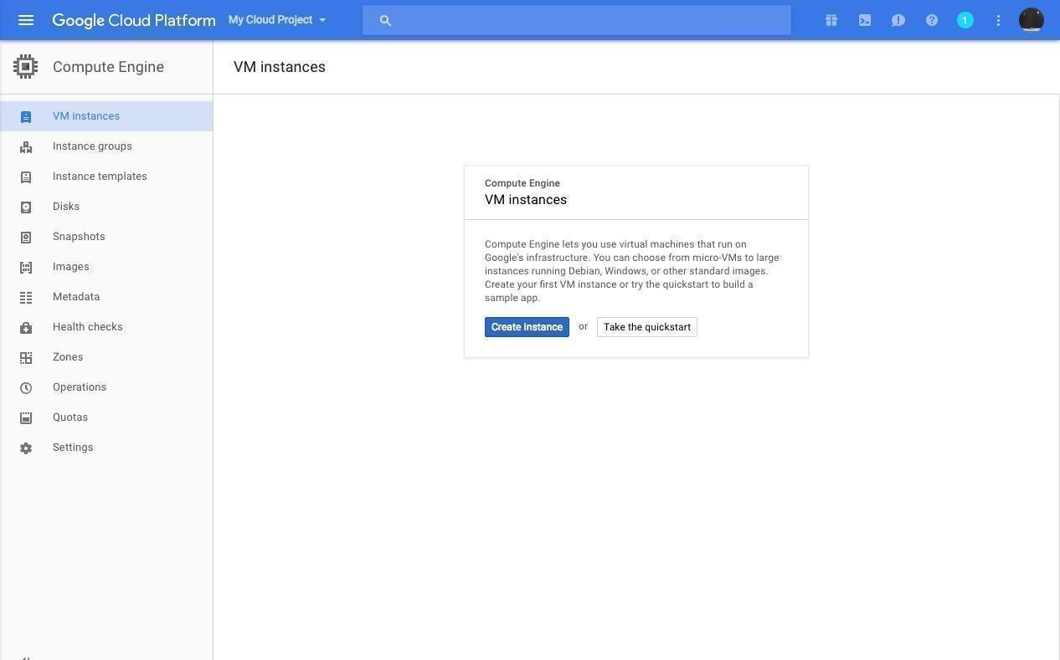
Task: Expand the My Cloud Project selector
Action: (277, 20)
